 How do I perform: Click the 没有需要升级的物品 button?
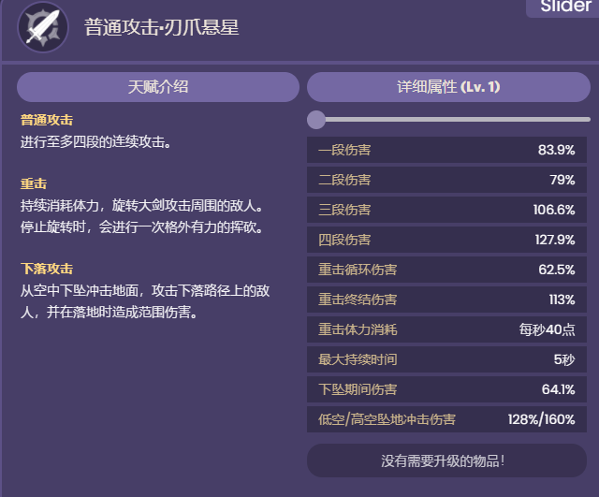pos(448,460)
